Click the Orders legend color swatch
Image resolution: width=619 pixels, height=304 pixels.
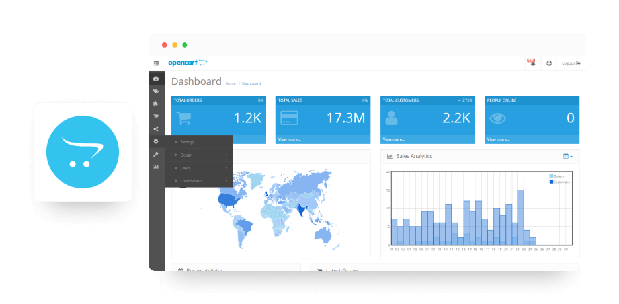pyautogui.click(x=551, y=176)
